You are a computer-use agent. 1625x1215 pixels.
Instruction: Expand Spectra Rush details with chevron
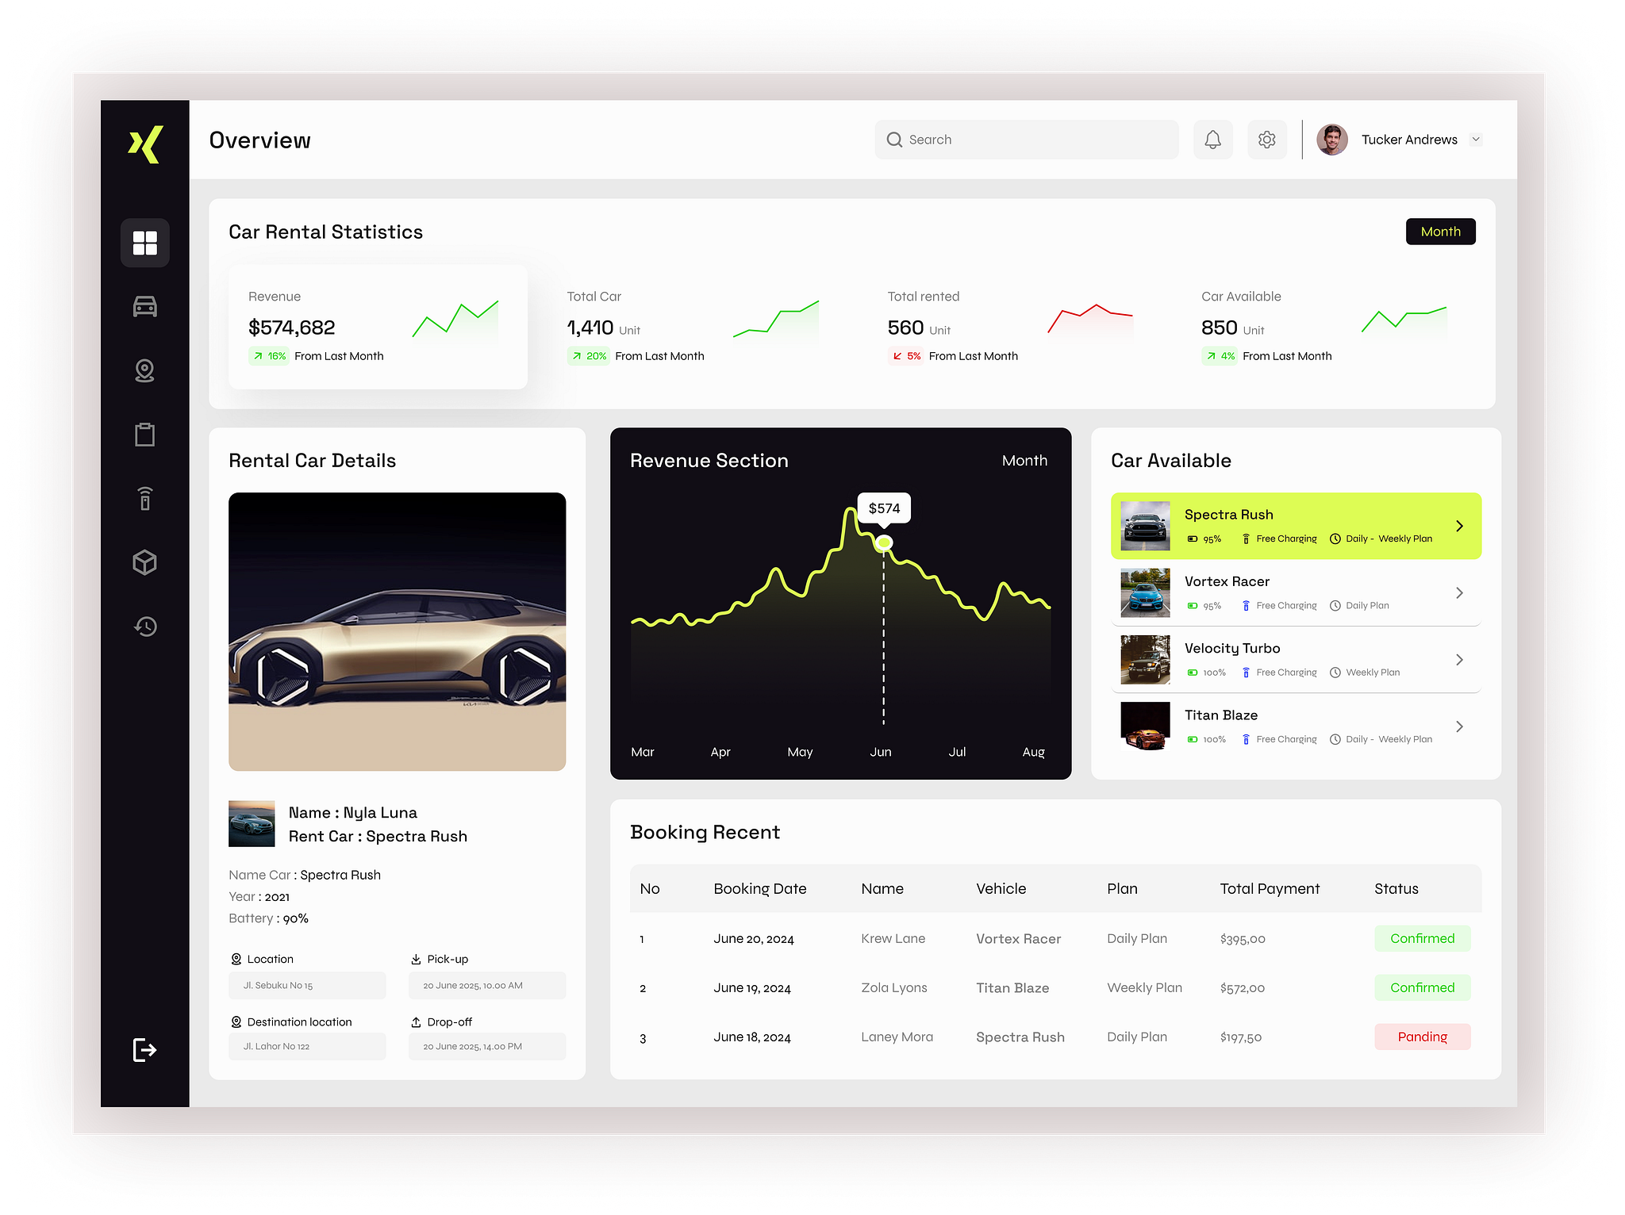tap(1460, 526)
